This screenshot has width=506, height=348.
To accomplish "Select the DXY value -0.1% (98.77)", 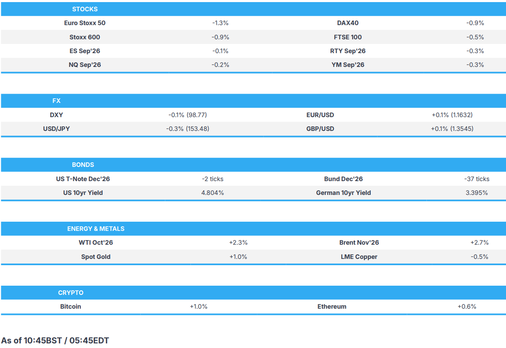I will tap(188, 115).
